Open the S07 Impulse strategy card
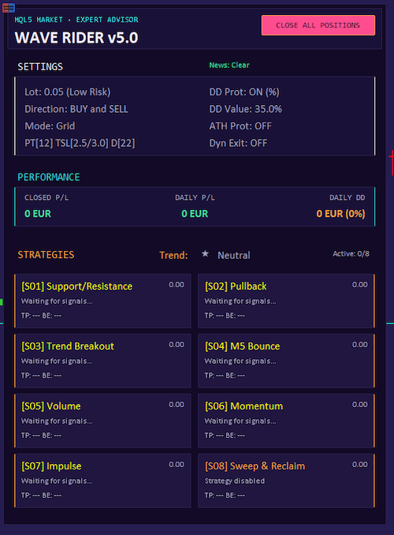Screen dimensions: 394x535 pyautogui.click(x=102, y=481)
